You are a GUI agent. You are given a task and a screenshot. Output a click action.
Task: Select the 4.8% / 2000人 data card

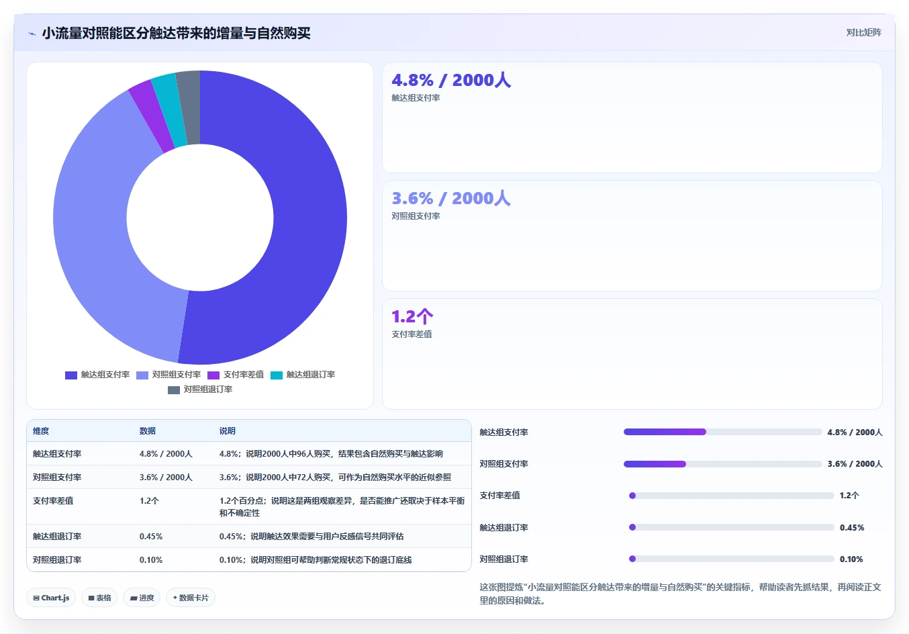tap(632, 118)
